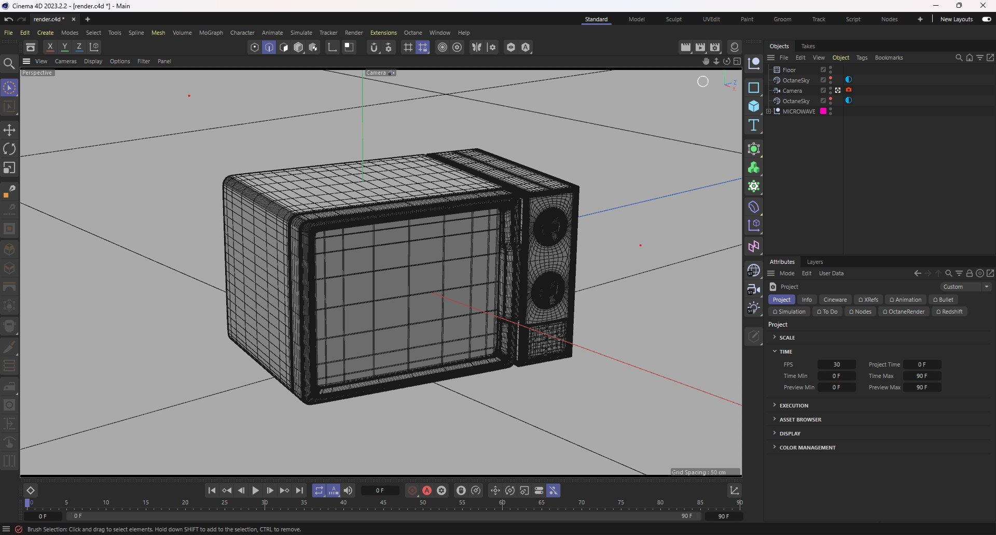Click the FPS value field

pyautogui.click(x=836, y=364)
